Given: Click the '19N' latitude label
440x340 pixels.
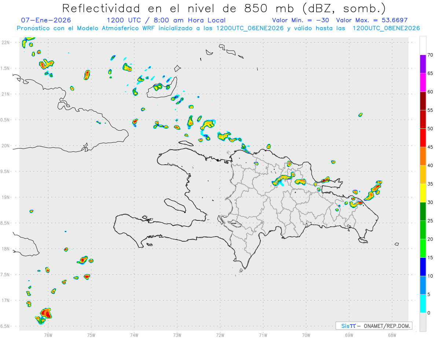Looking at the screenshot, I should [6, 197].
